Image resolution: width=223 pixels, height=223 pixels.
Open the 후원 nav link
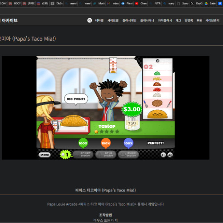(x=199, y=21)
